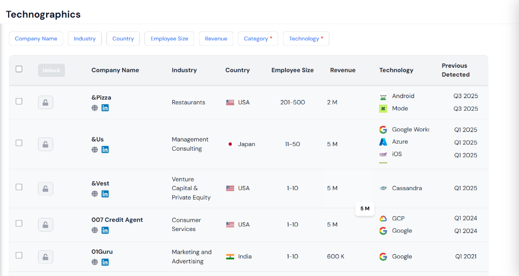Click the lock icon for &Us
519x276 pixels.
[x=46, y=144]
